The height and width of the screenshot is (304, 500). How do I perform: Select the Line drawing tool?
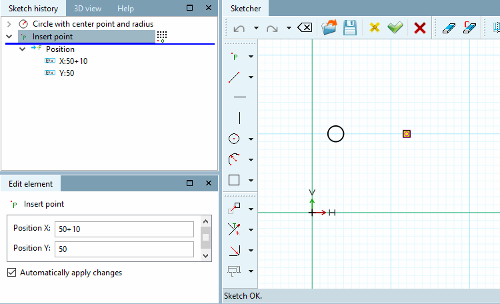click(x=234, y=77)
